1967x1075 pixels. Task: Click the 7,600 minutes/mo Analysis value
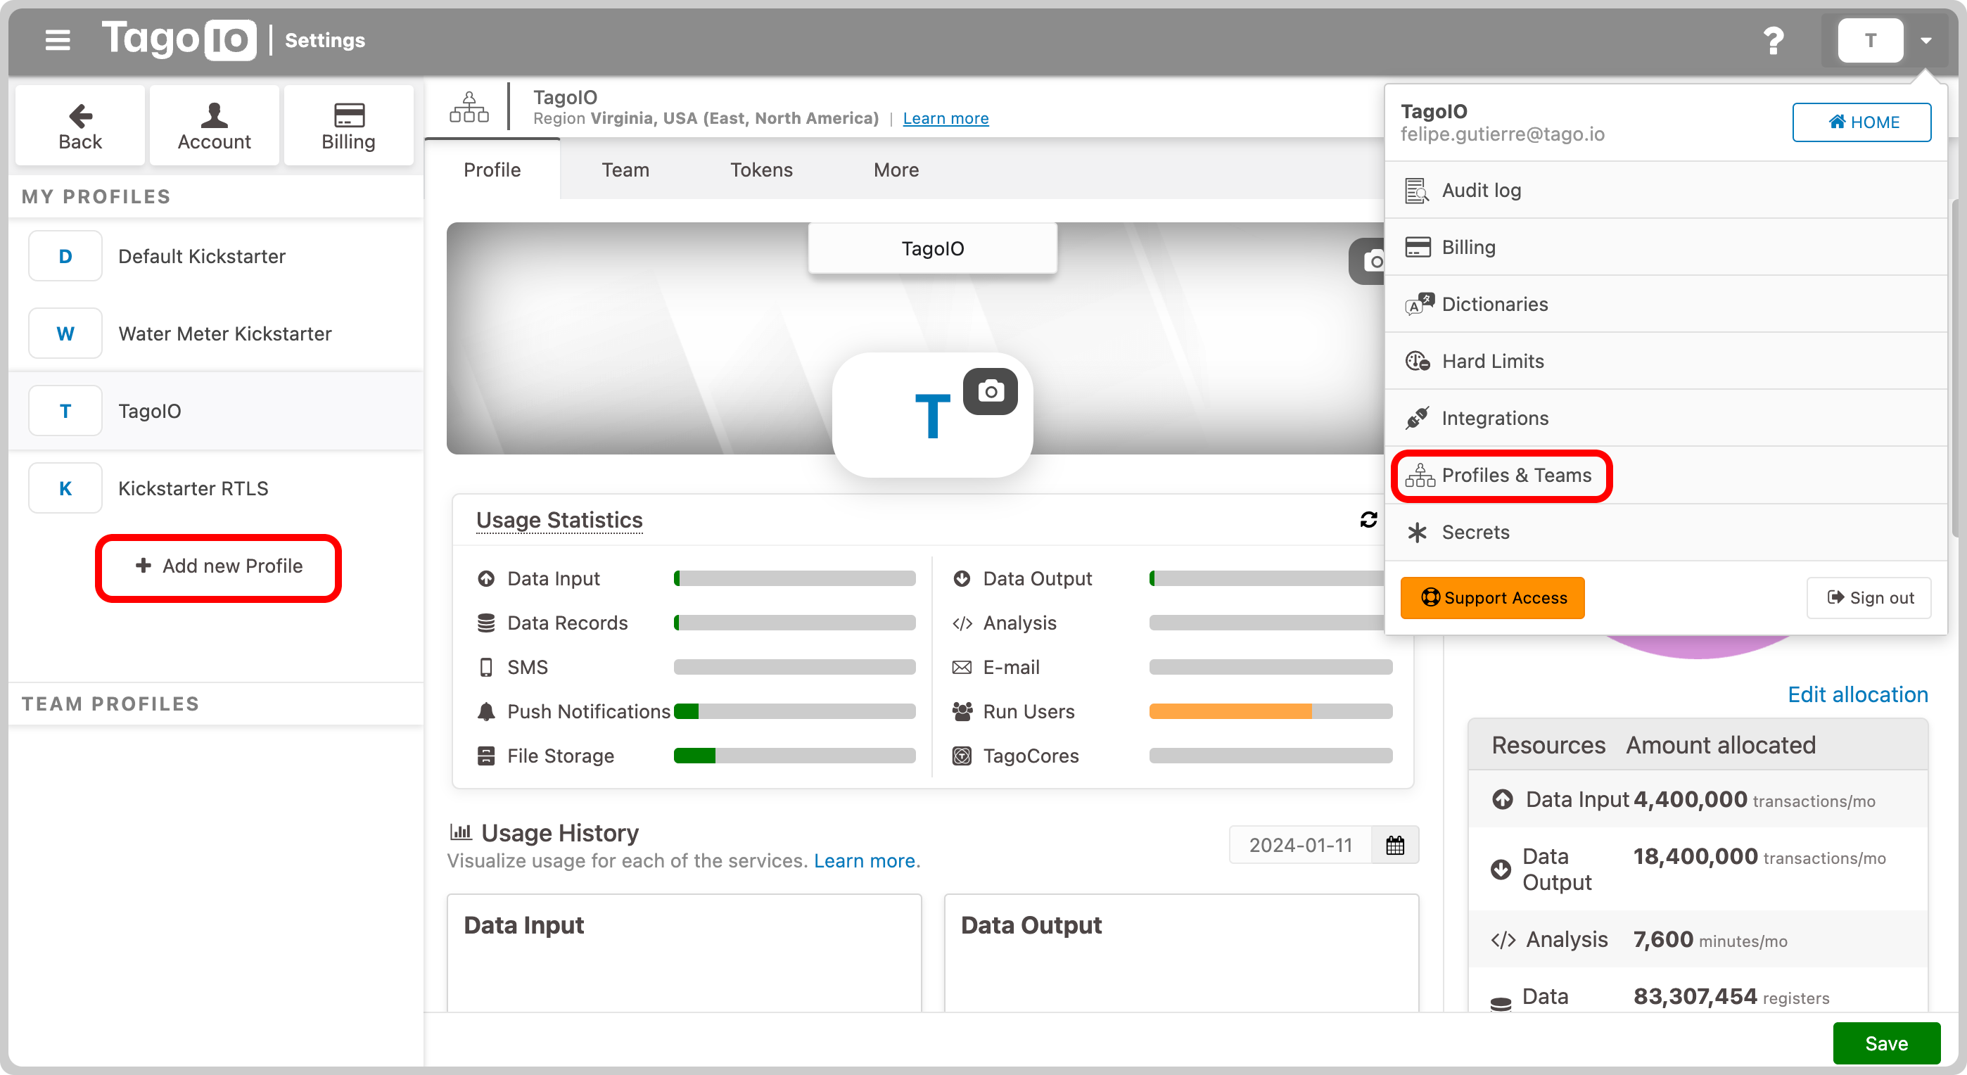(1710, 940)
